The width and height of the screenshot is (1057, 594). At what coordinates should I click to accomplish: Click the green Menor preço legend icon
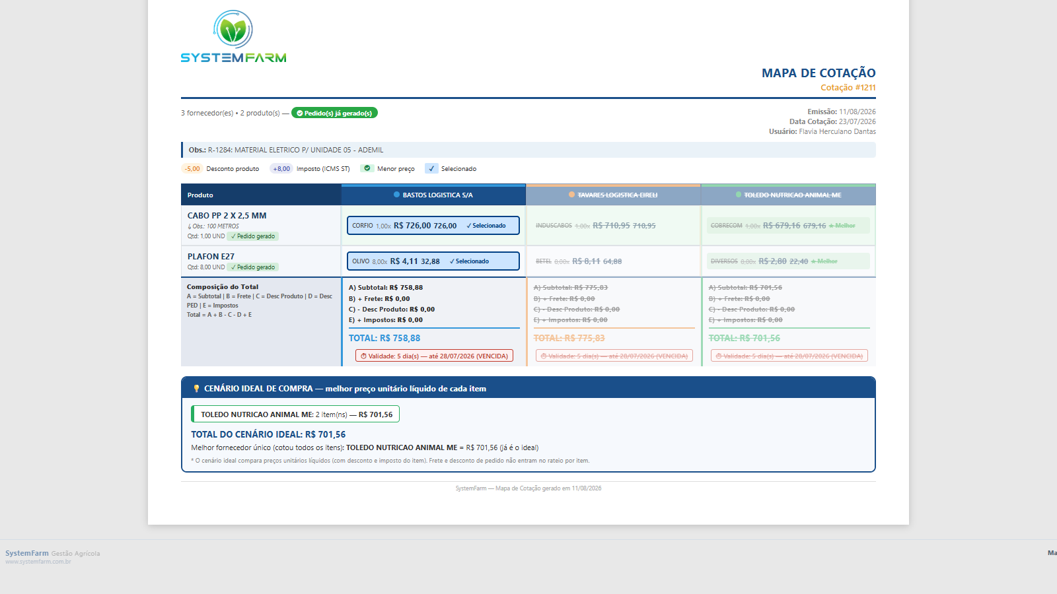coord(367,168)
